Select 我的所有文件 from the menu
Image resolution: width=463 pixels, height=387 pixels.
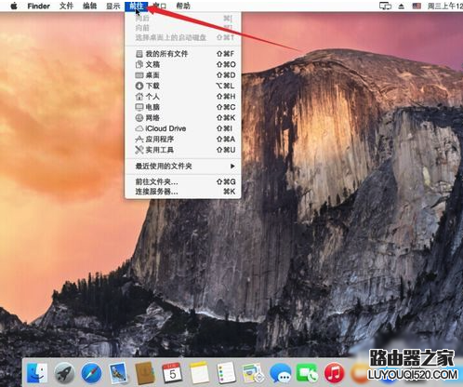[183, 54]
